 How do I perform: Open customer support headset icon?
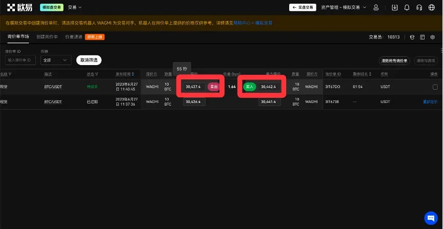[419, 8]
